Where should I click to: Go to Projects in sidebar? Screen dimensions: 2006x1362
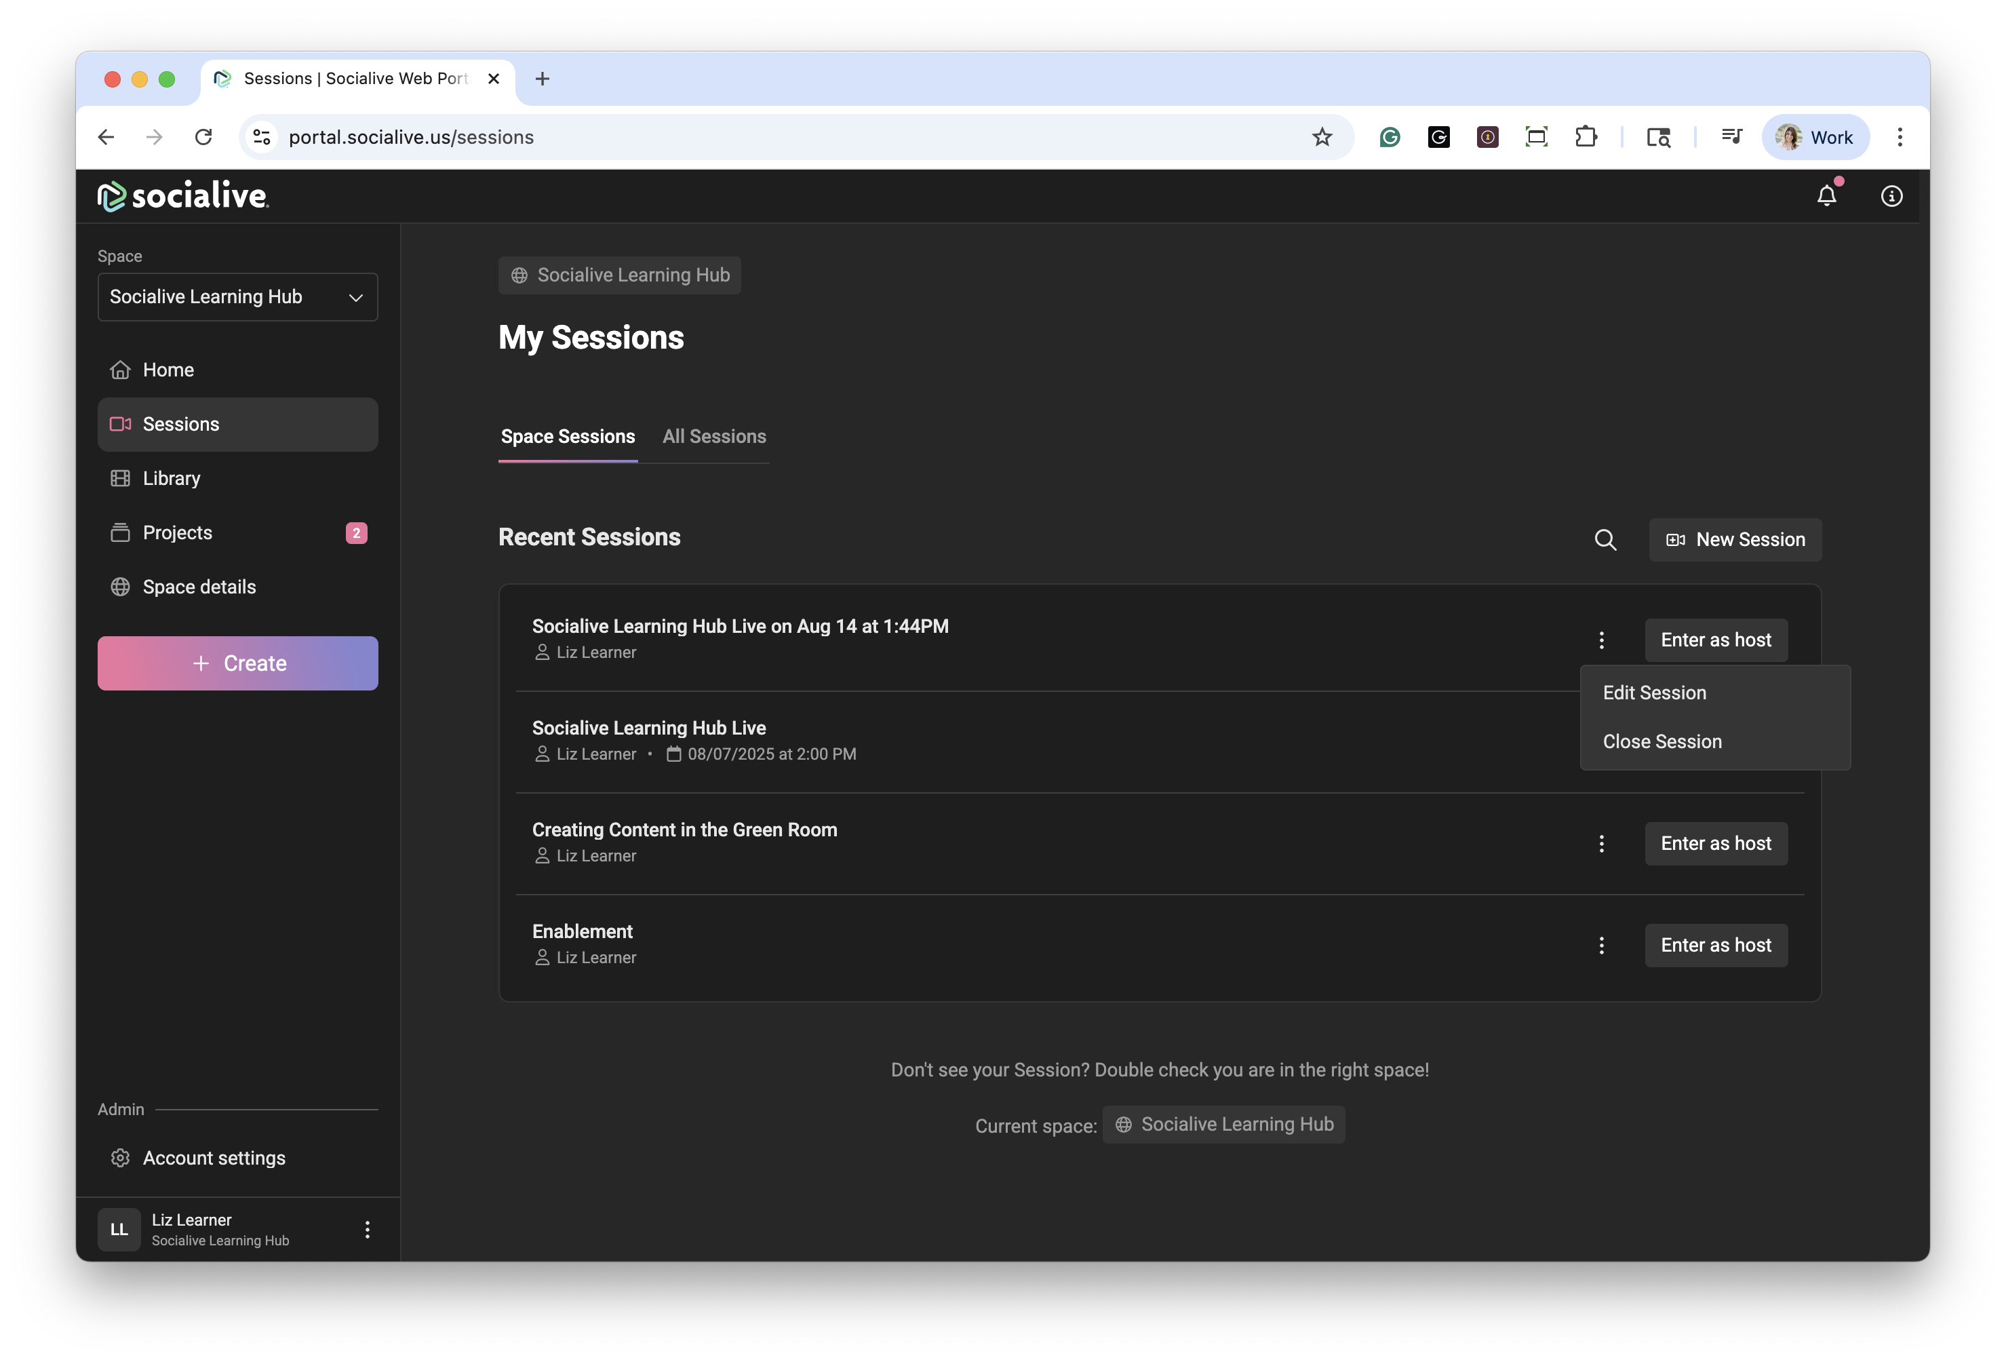click(x=177, y=532)
